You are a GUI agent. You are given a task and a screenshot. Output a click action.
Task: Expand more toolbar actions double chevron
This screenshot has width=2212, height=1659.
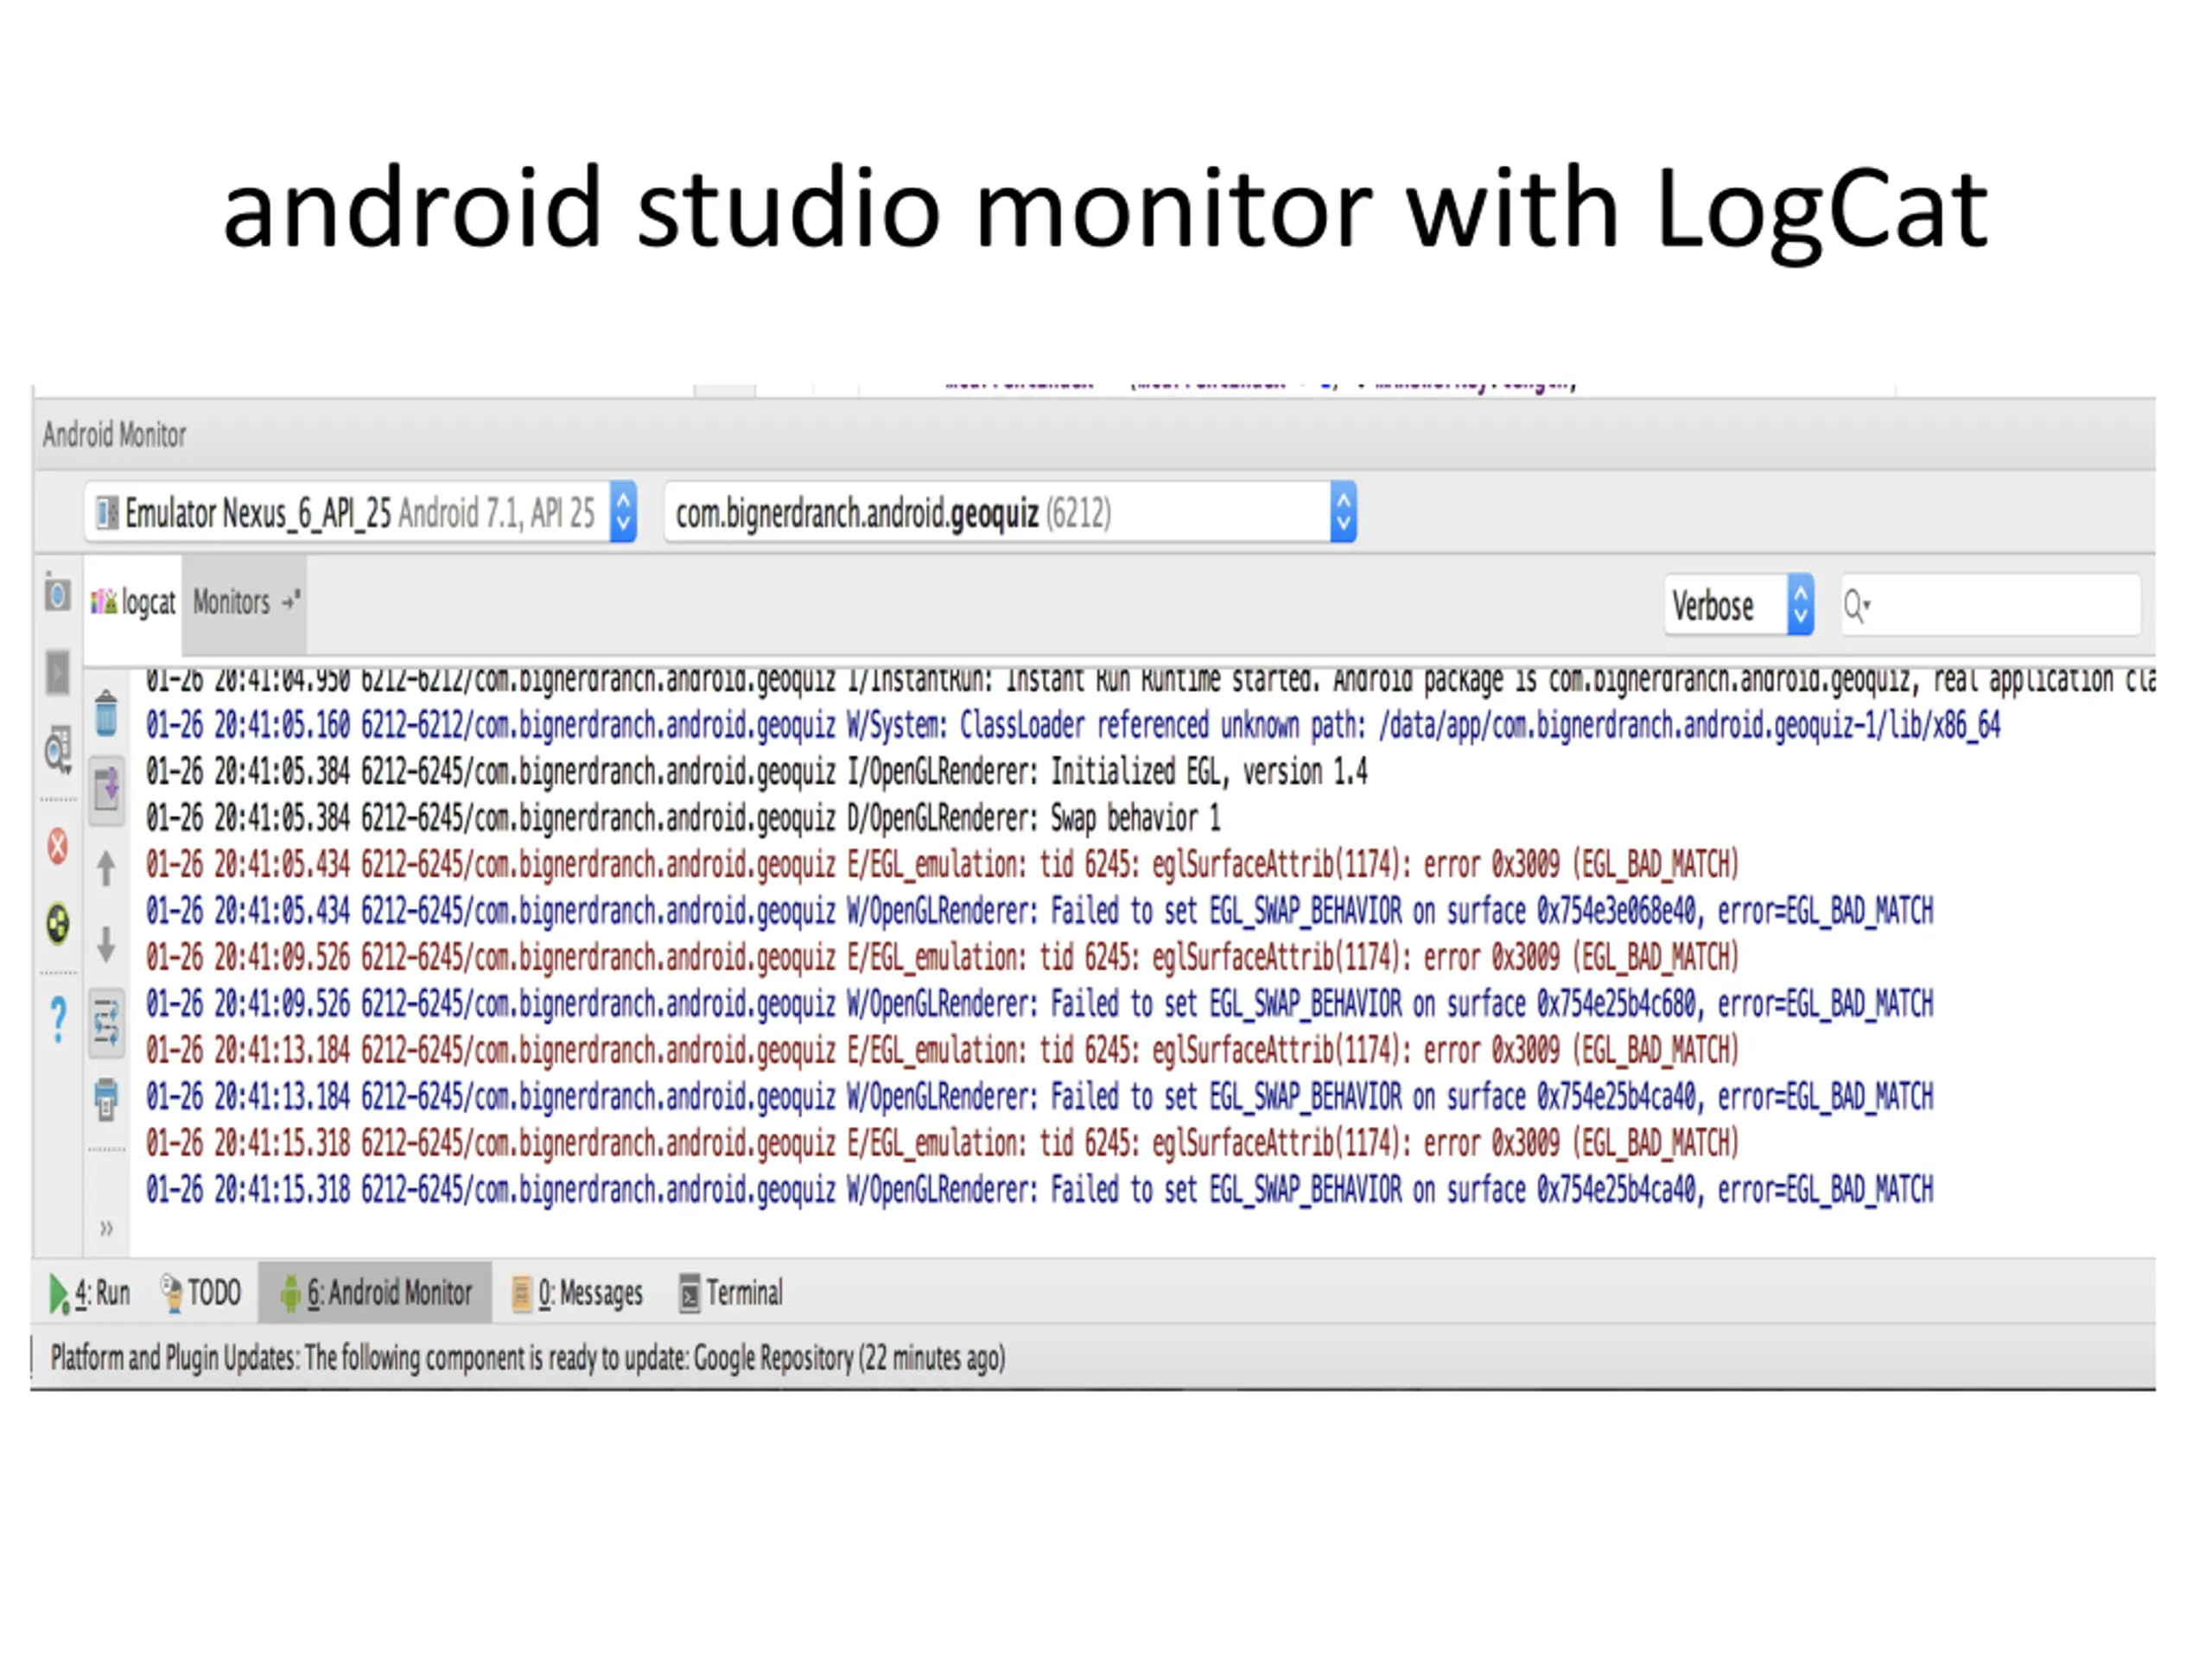(x=107, y=1228)
